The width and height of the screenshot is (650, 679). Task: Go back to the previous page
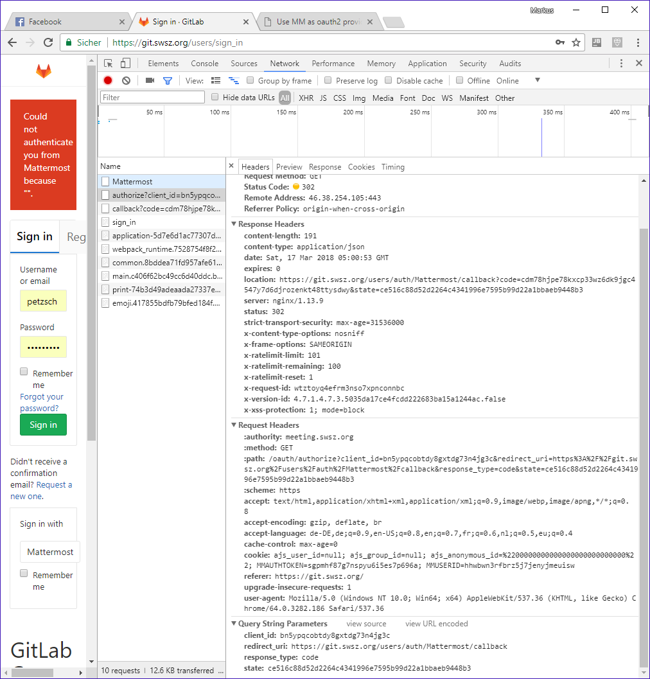pyautogui.click(x=12, y=42)
